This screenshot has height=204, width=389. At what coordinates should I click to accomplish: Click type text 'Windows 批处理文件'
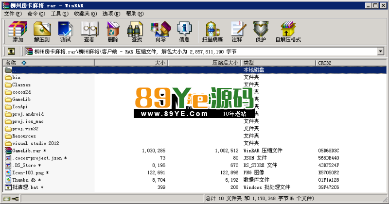pos(266,187)
